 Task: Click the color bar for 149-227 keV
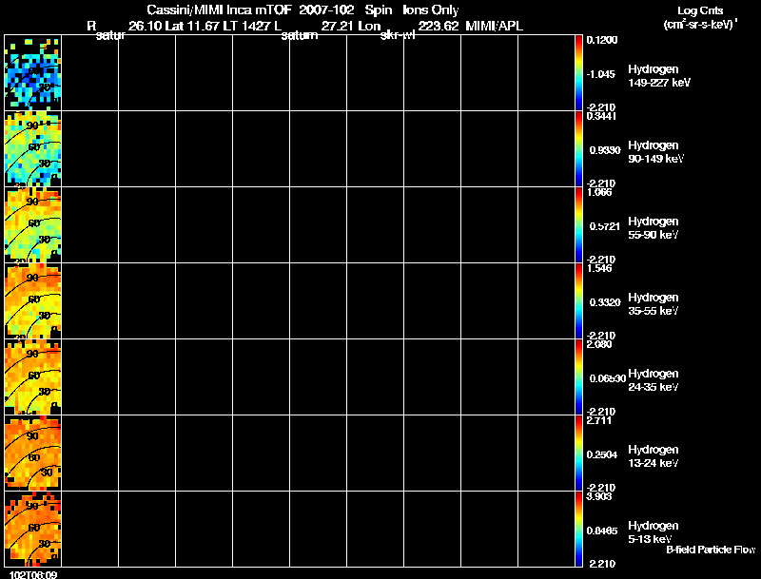[578, 73]
